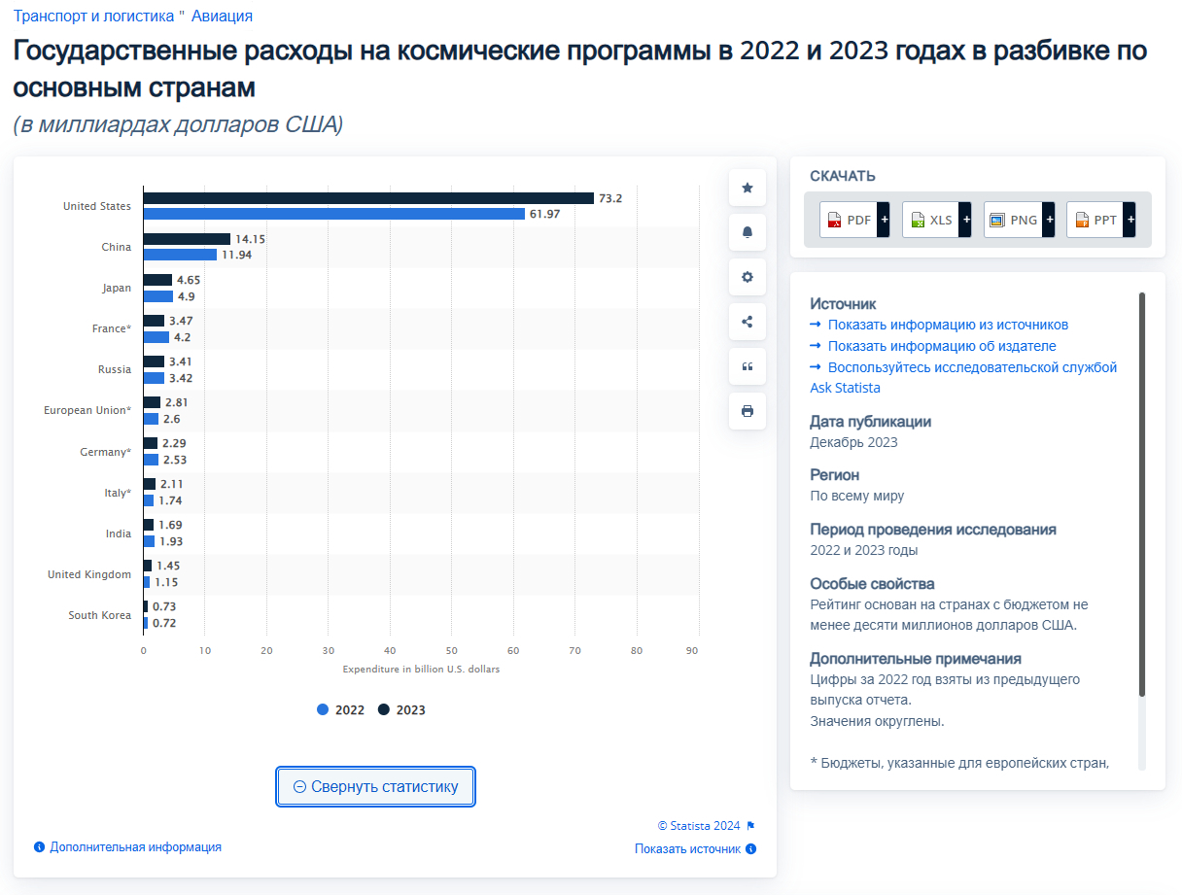The height and width of the screenshot is (895, 1182).
Task: Click the axis title Expenditure in billion U.S. dollars
Action: tap(421, 669)
